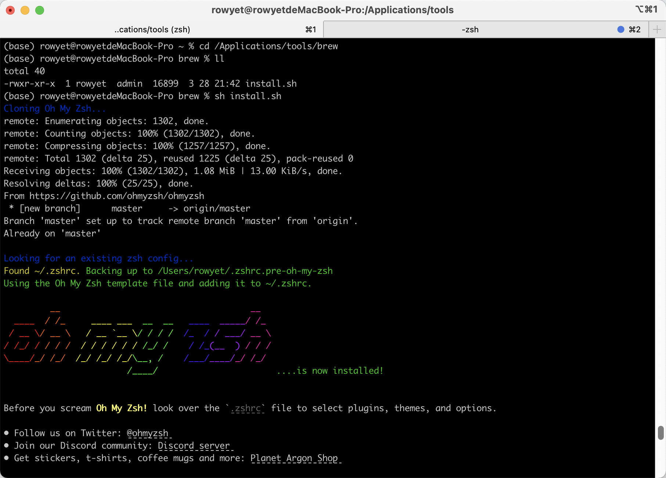Image resolution: width=666 pixels, height=478 pixels.
Task: Open the @ohmyzsh Twitter link
Action: coord(148,433)
